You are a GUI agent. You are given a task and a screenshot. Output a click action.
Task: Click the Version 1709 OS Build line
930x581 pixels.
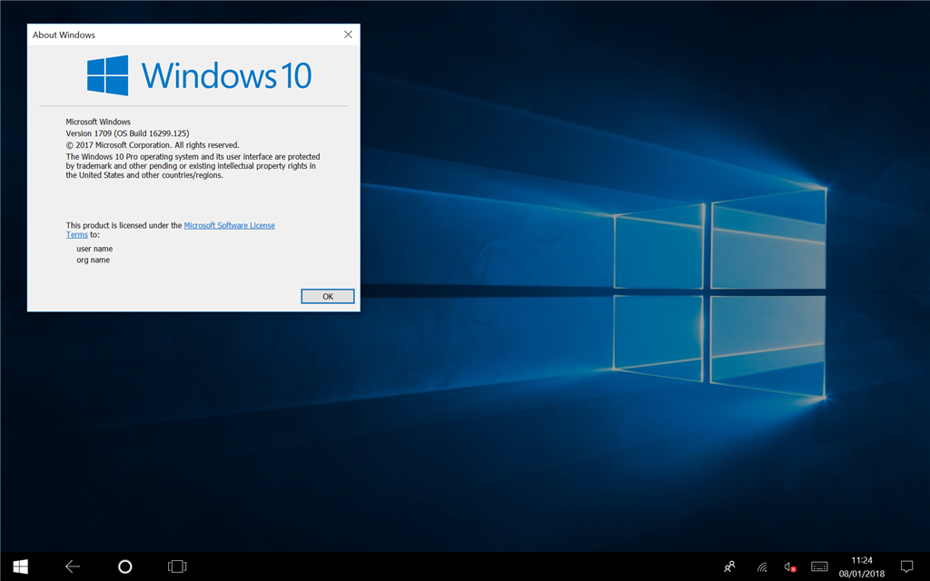click(x=127, y=133)
